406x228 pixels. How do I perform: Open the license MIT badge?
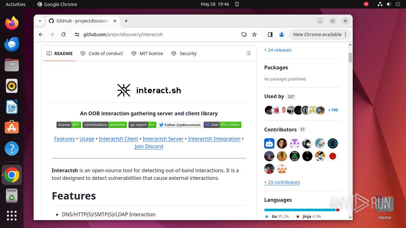pos(69,125)
